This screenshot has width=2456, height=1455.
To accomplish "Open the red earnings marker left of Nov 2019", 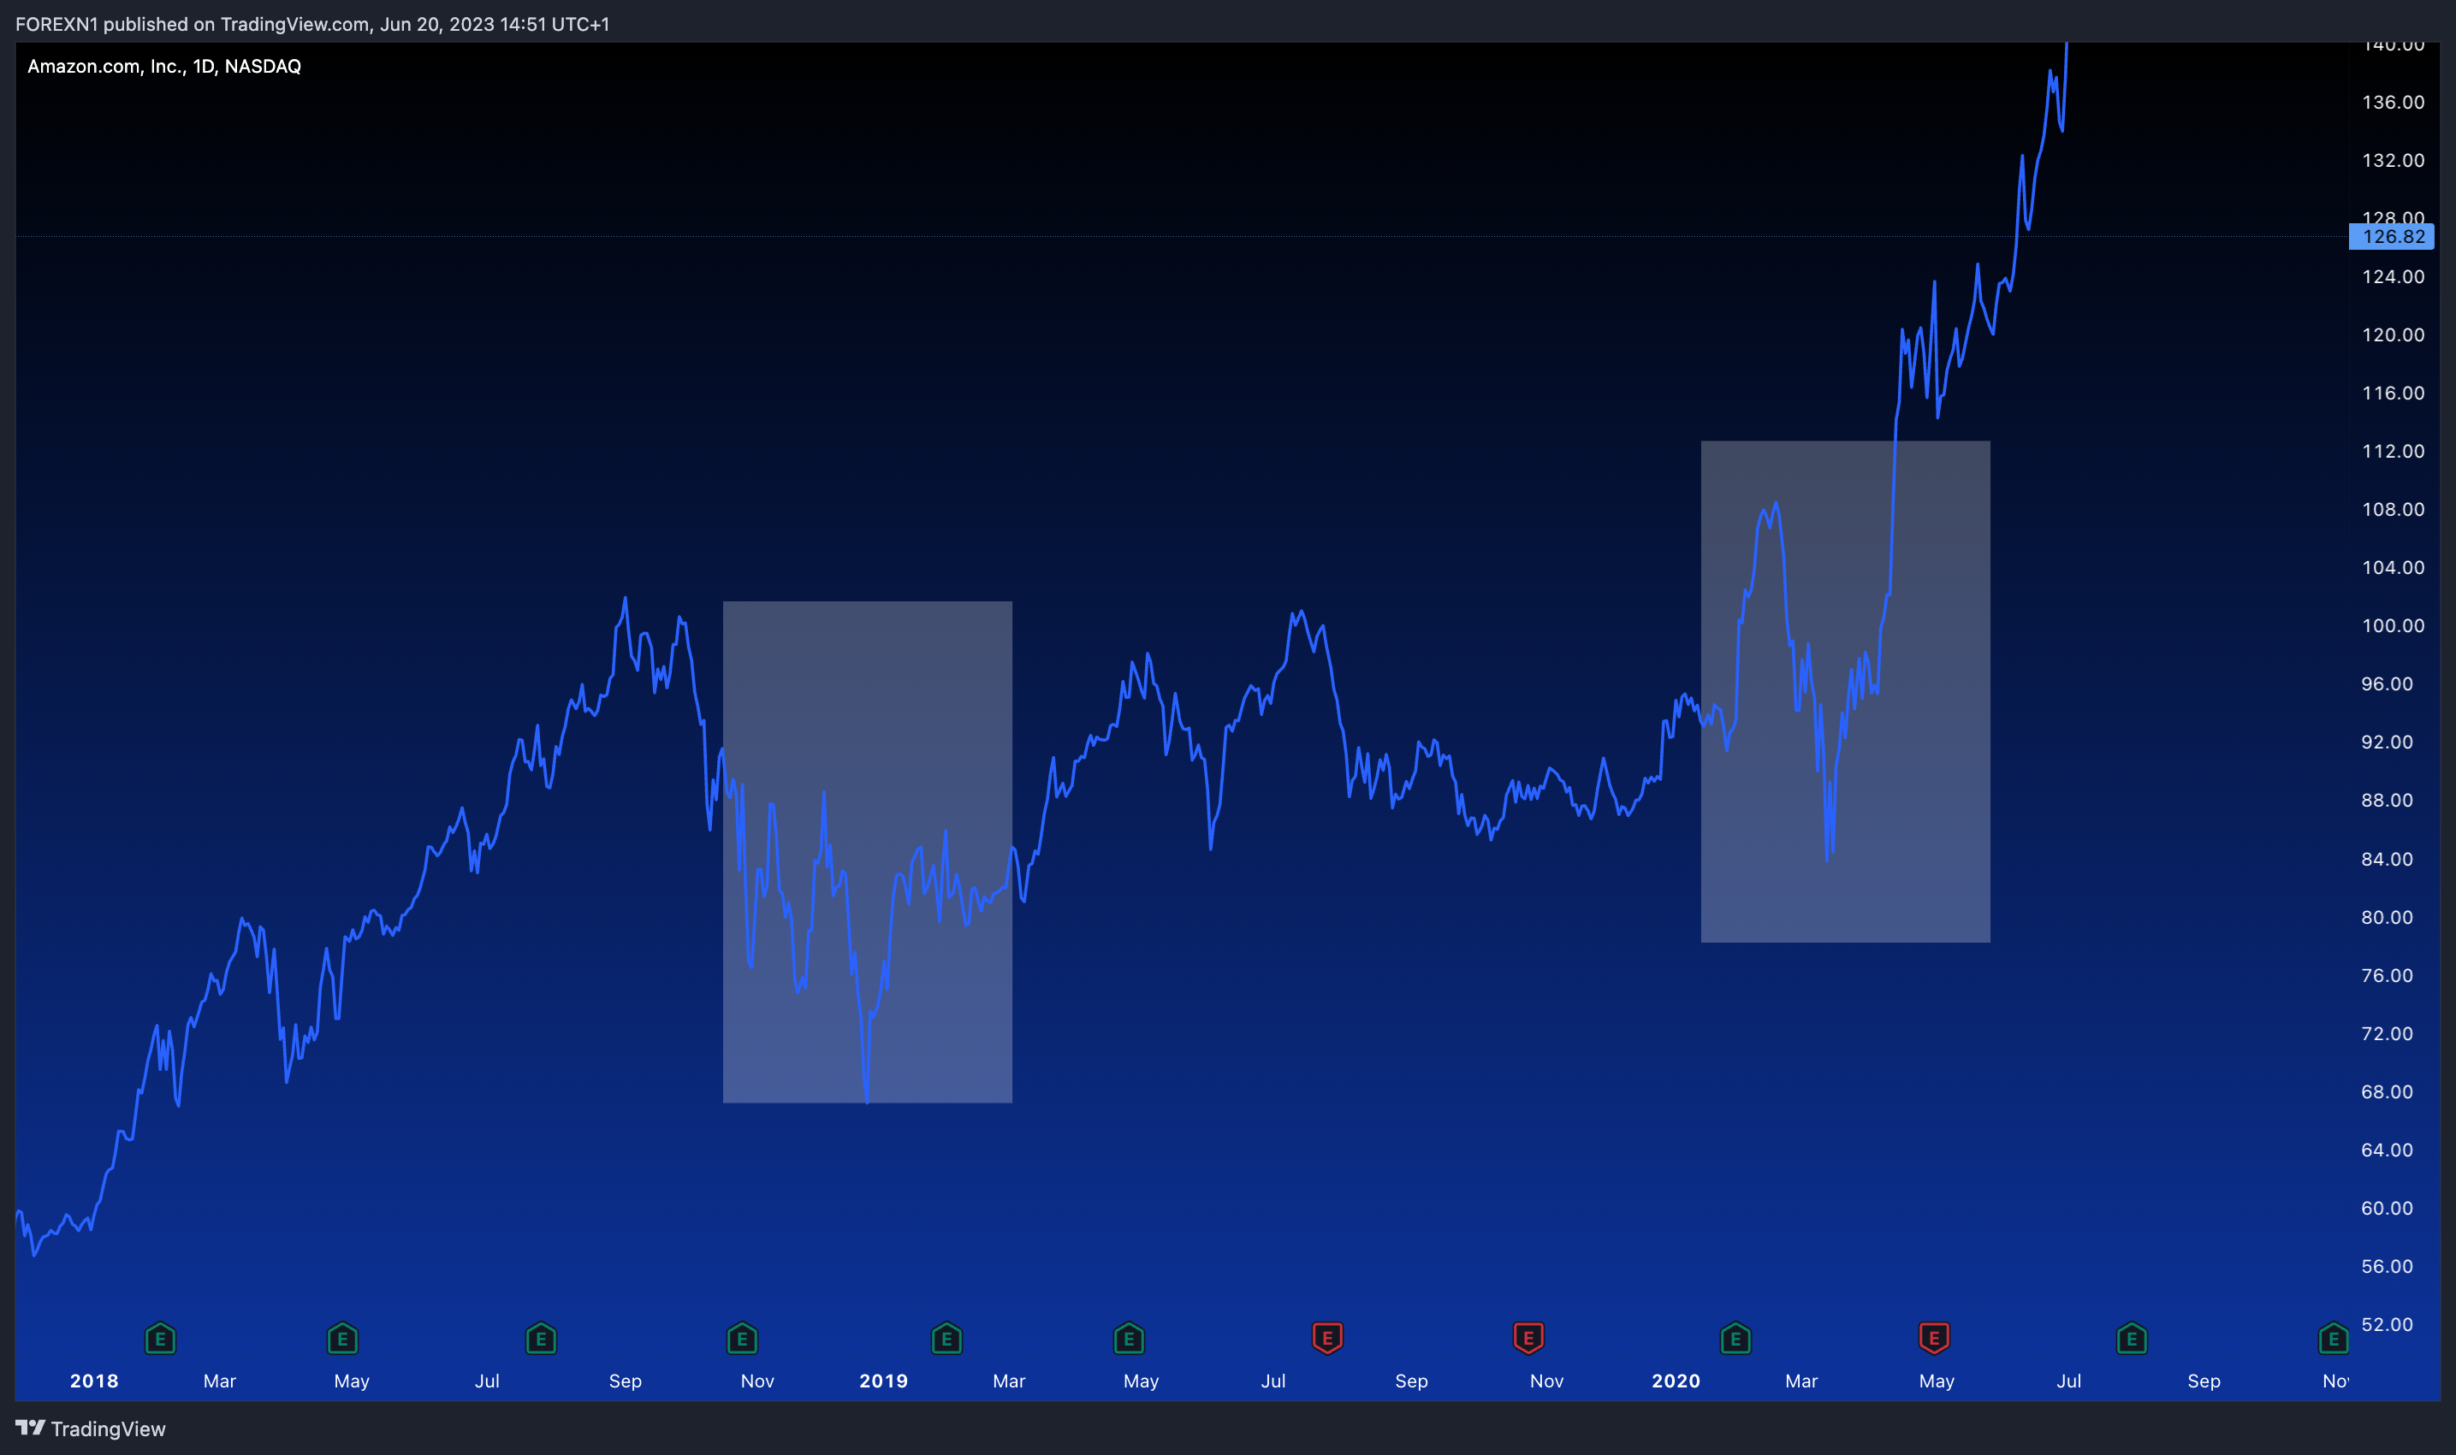I will tap(1528, 1339).
